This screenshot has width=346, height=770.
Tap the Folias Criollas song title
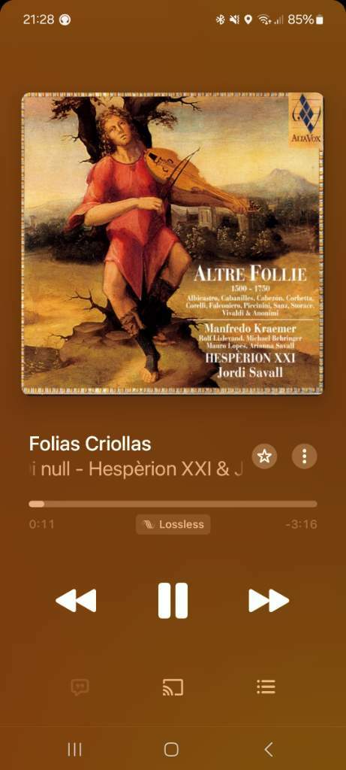tap(90, 444)
